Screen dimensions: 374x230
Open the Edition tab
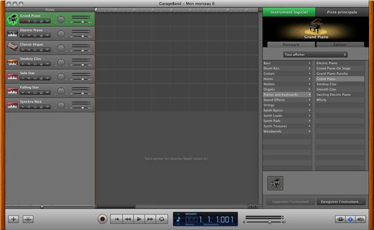[x=340, y=45]
